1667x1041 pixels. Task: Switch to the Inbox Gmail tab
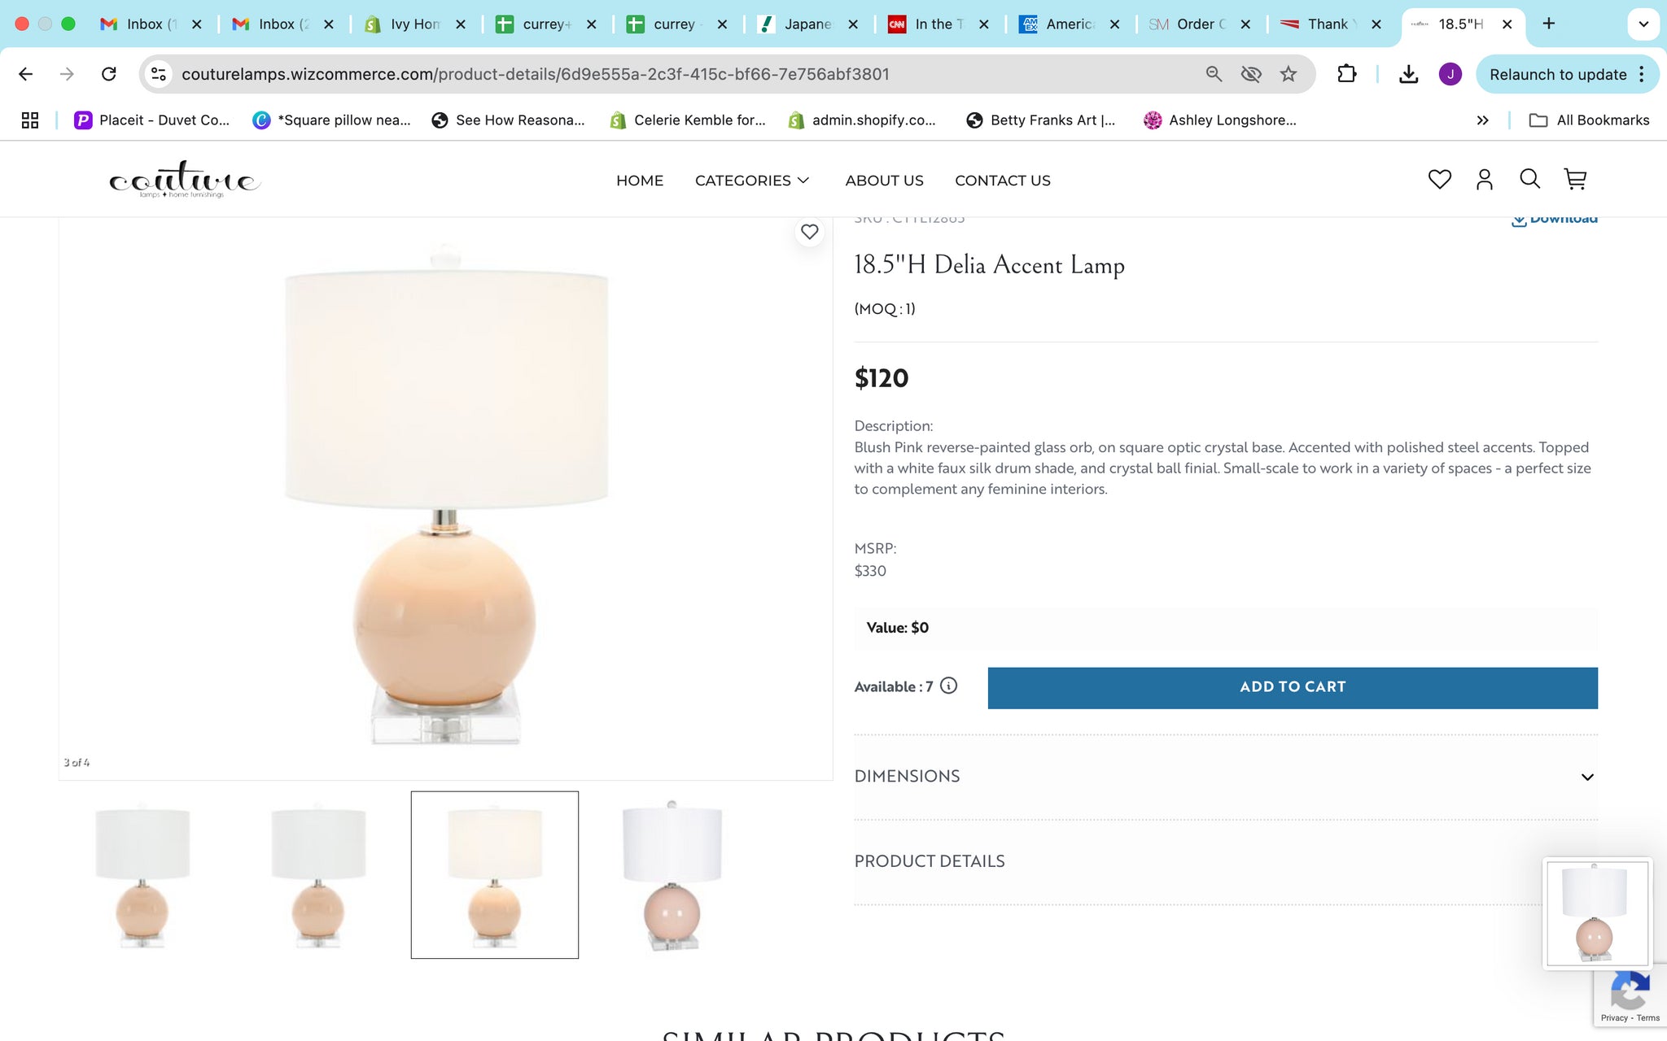pyautogui.click(x=147, y=24)
